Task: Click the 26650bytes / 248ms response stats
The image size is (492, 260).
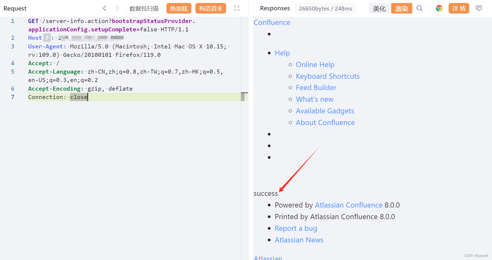Action: click(325, 8)
